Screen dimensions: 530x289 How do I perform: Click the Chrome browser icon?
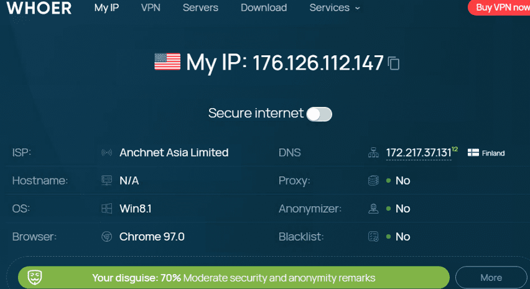coord(106,237)
